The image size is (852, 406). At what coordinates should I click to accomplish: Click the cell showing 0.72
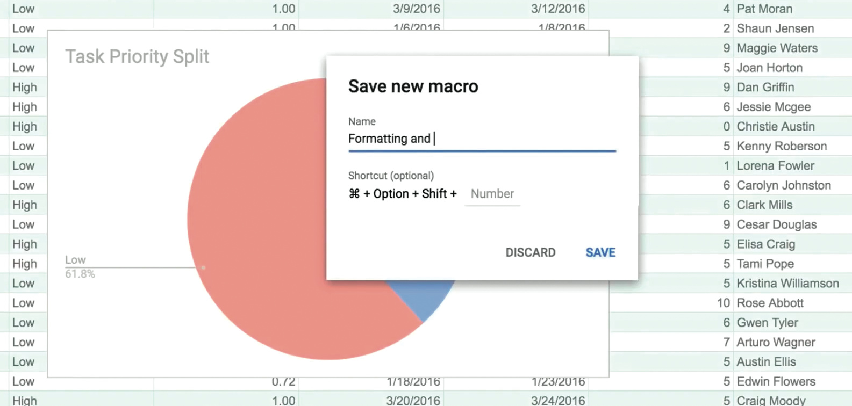283,382
